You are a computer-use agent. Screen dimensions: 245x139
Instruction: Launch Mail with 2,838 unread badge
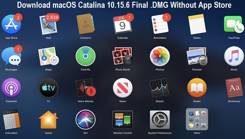(x=49, y=24)
